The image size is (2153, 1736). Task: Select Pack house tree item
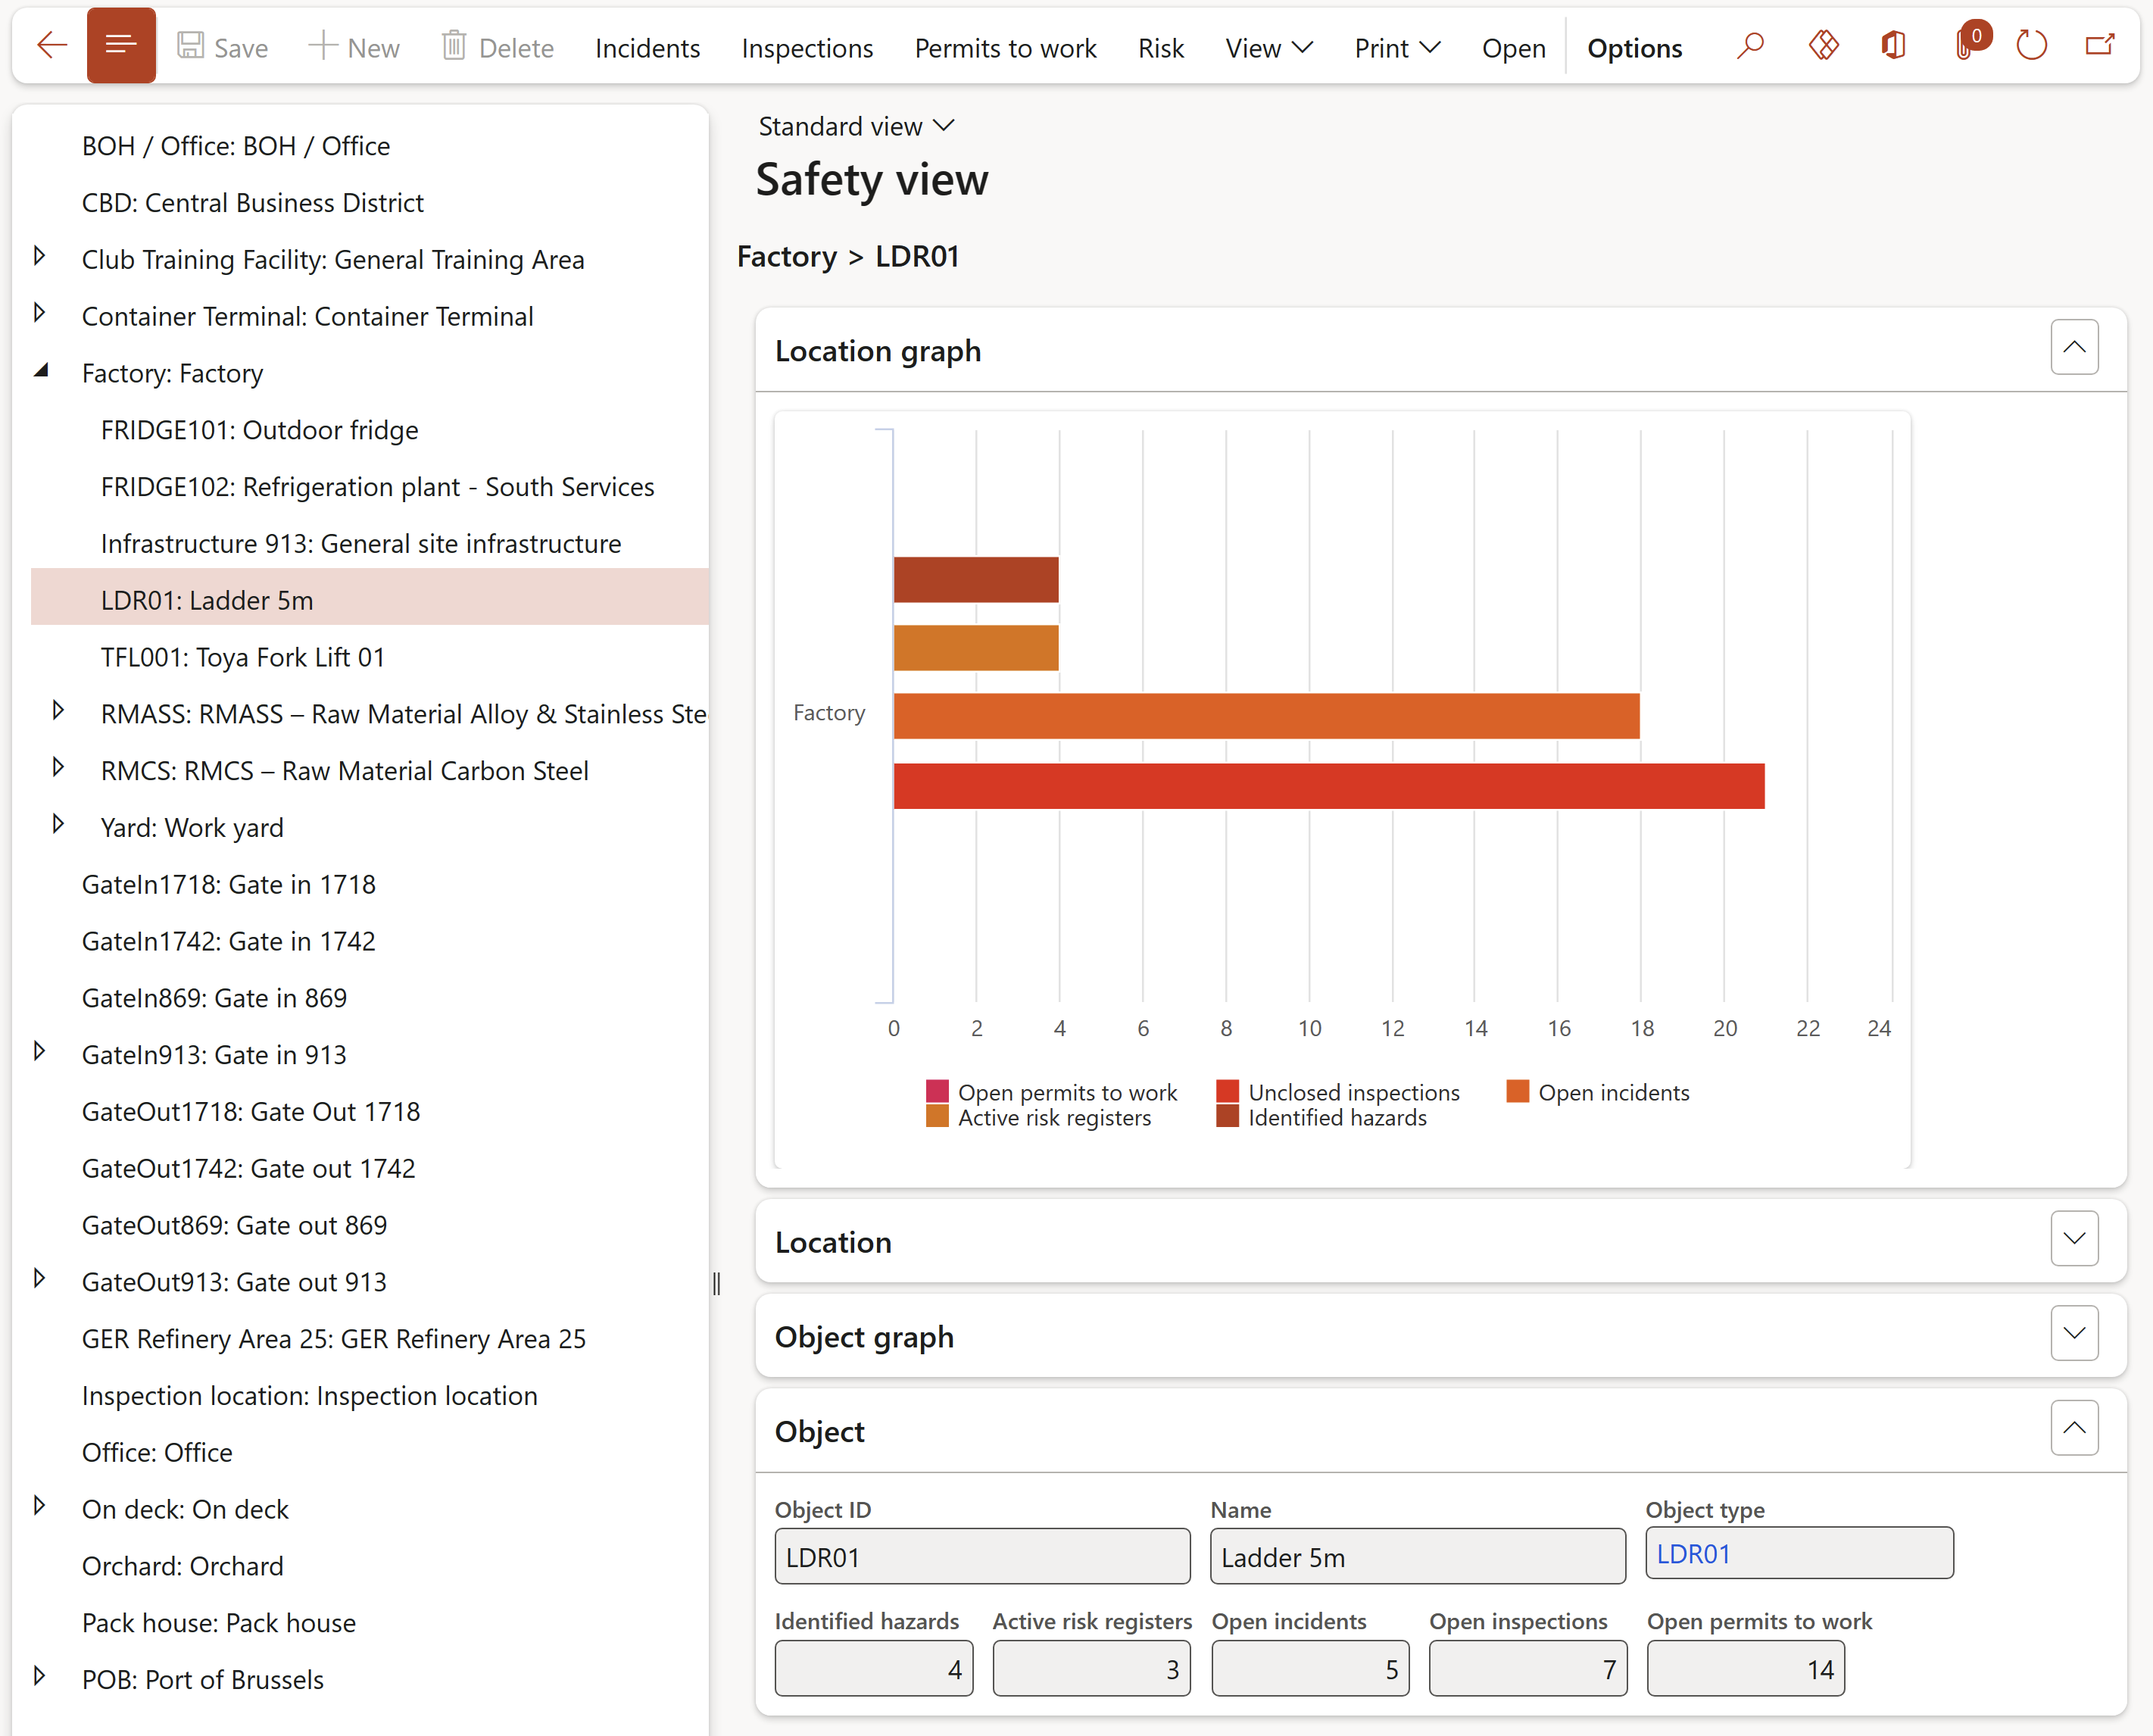(x=219, y=1623)
